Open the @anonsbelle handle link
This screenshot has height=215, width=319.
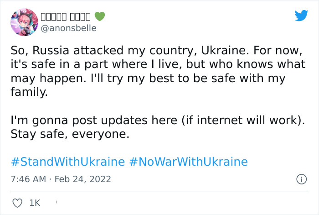tap(69, 28)
